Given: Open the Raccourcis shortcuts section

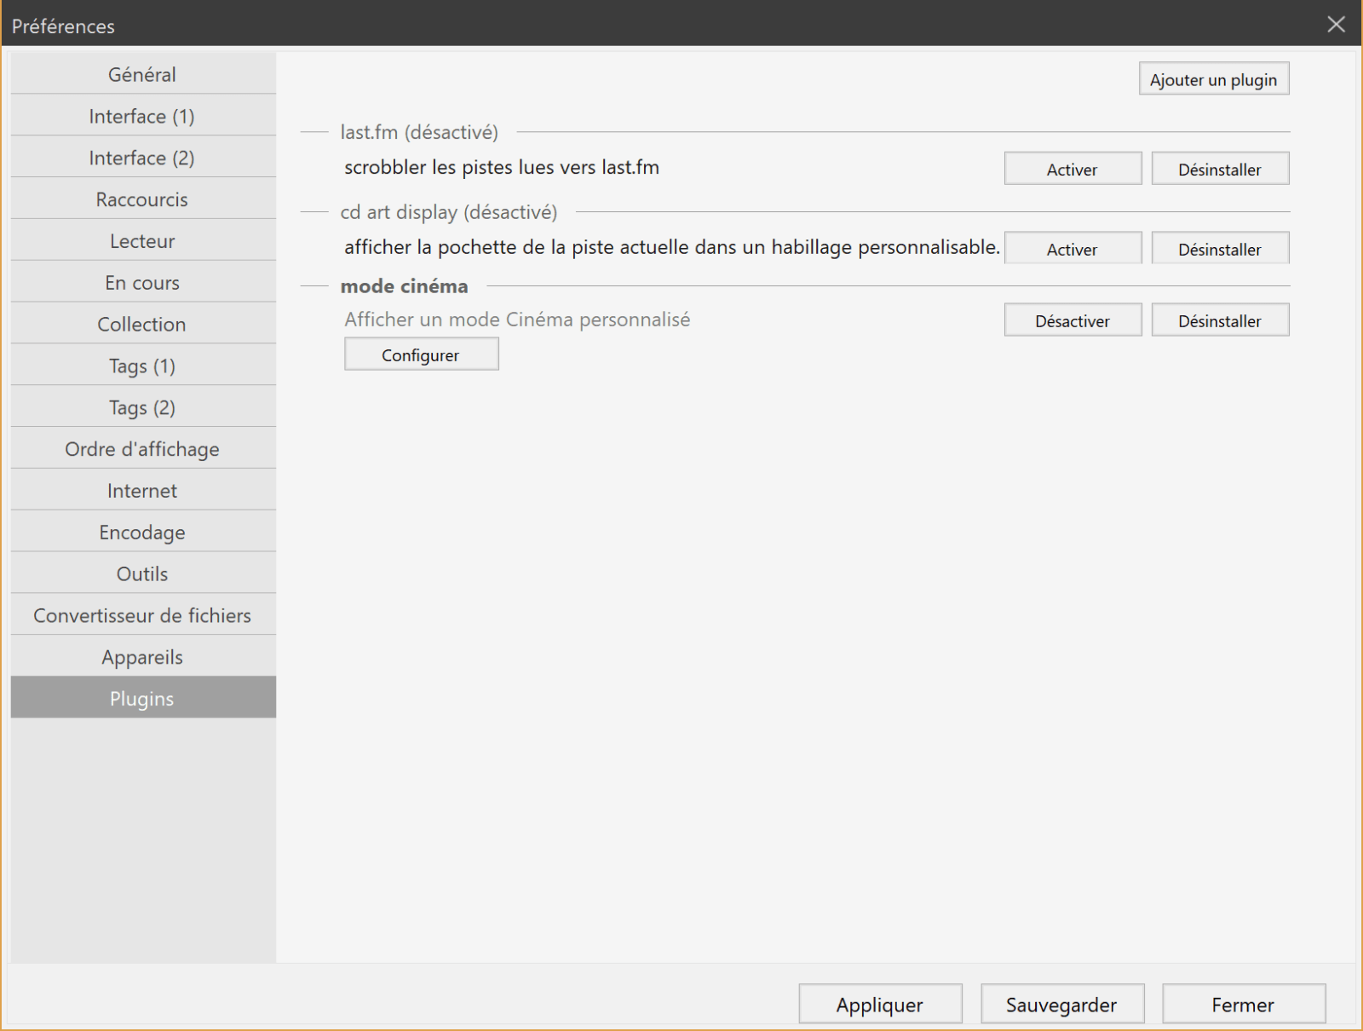Looking at the screenshot, I should pyautogui.click(x=141, y=199).
